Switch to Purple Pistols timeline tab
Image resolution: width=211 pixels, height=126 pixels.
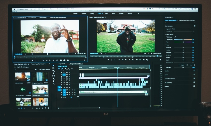(62, 64)
